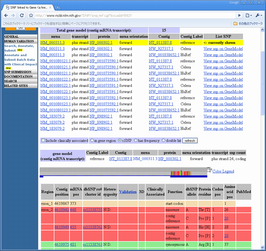The image size is (266, 251).
Task: View snp on GeneModel for HuRef NM_183079.2
Action: pyautogui.click(x=223, y=128)
